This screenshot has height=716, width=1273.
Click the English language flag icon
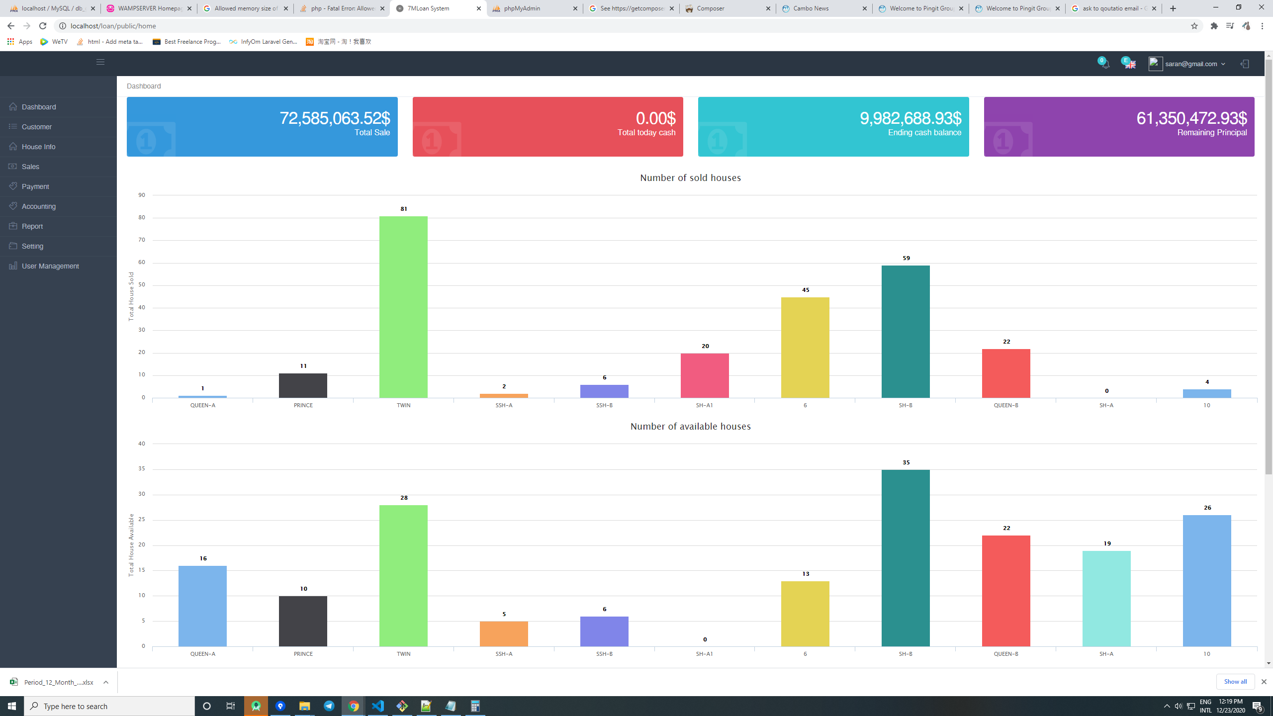pyautogui.click(x=1130, y=65)
